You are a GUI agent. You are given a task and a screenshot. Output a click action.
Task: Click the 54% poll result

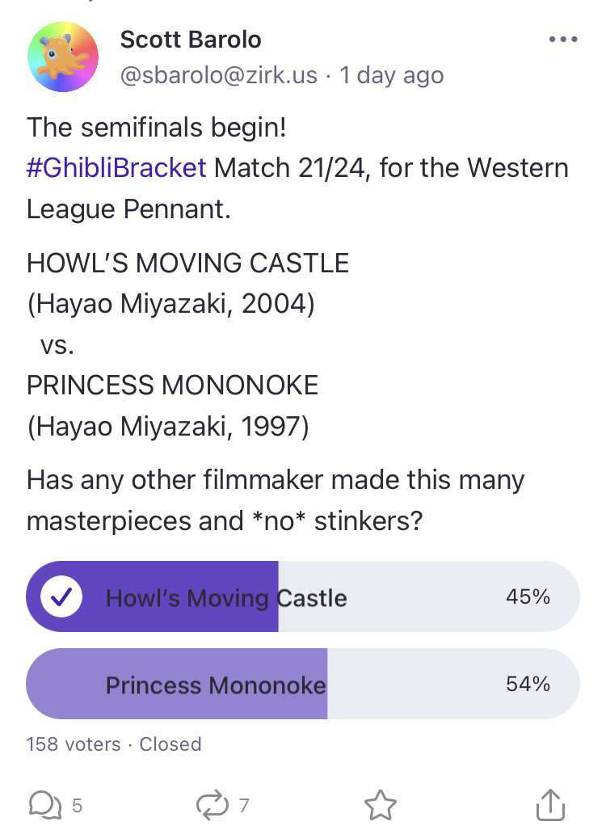pos(528,685)
